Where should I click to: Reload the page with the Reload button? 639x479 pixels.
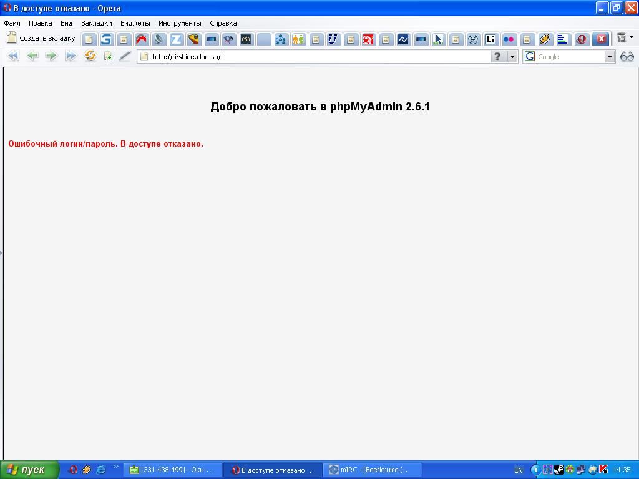(x=90, y=56)
